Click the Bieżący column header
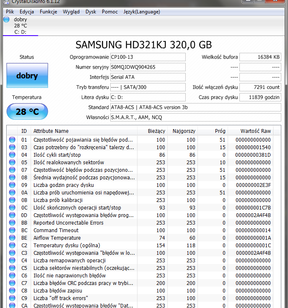288x308 pixels. [x=152, y=131]
